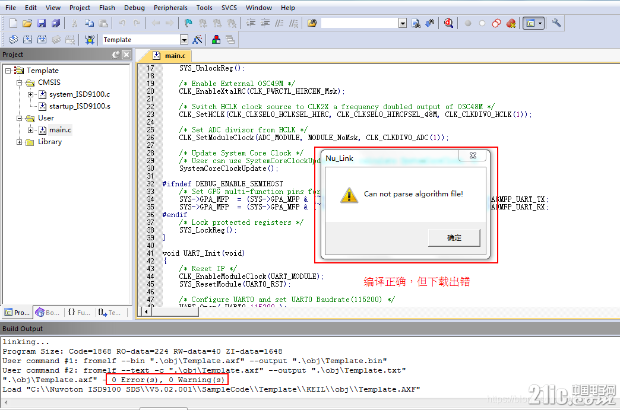Open the Project menu
This screenshot has width=620, height=410.
pos(80,8)
